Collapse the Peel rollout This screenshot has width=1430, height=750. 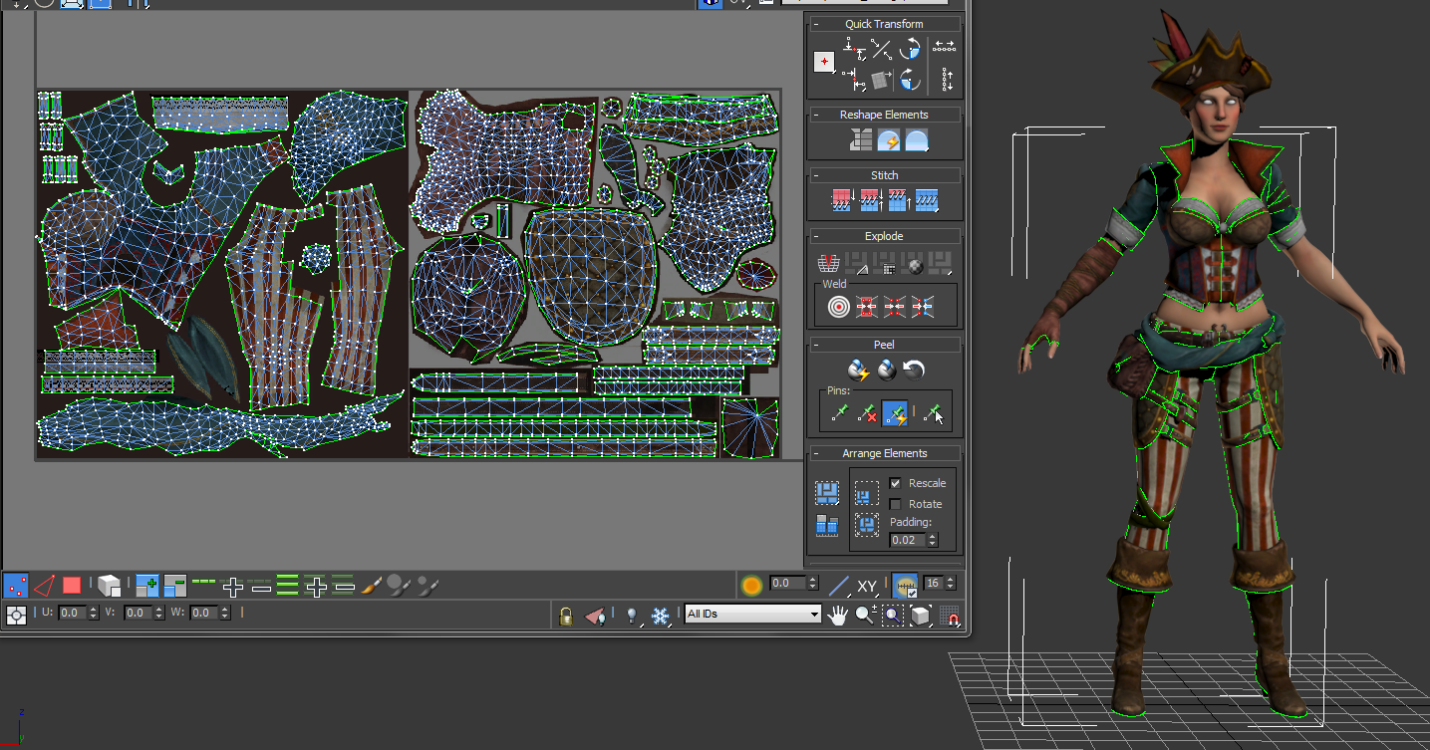pyautogui.click(x=816, y=345)
